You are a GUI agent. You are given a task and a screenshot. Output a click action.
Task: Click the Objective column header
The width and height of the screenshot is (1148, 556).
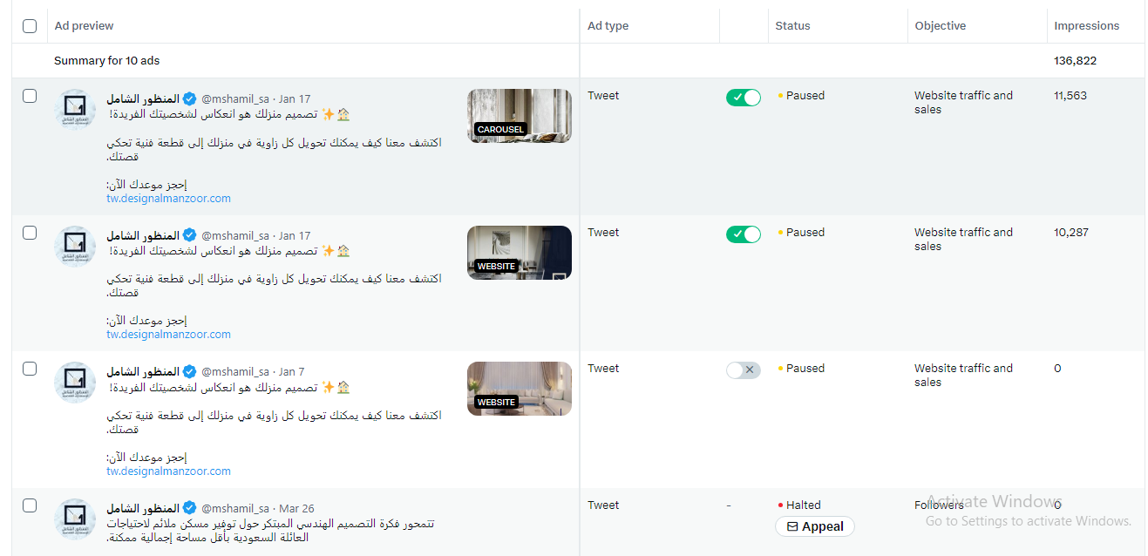coord(941,26)
